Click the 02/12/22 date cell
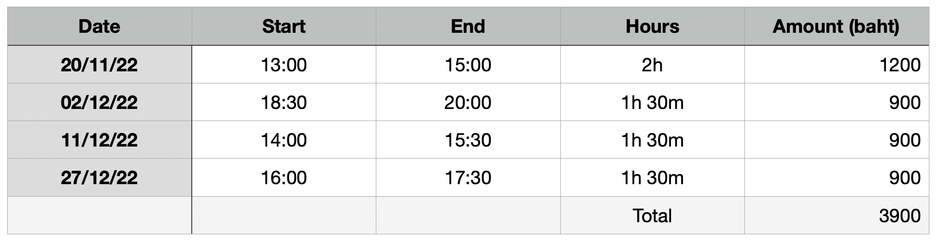The width and height of the screenshot is (940, 242). tap(100, 102)
